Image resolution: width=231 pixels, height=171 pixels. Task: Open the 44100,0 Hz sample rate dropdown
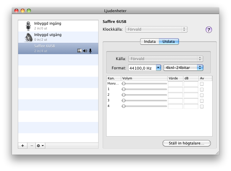tap(145, 68)
